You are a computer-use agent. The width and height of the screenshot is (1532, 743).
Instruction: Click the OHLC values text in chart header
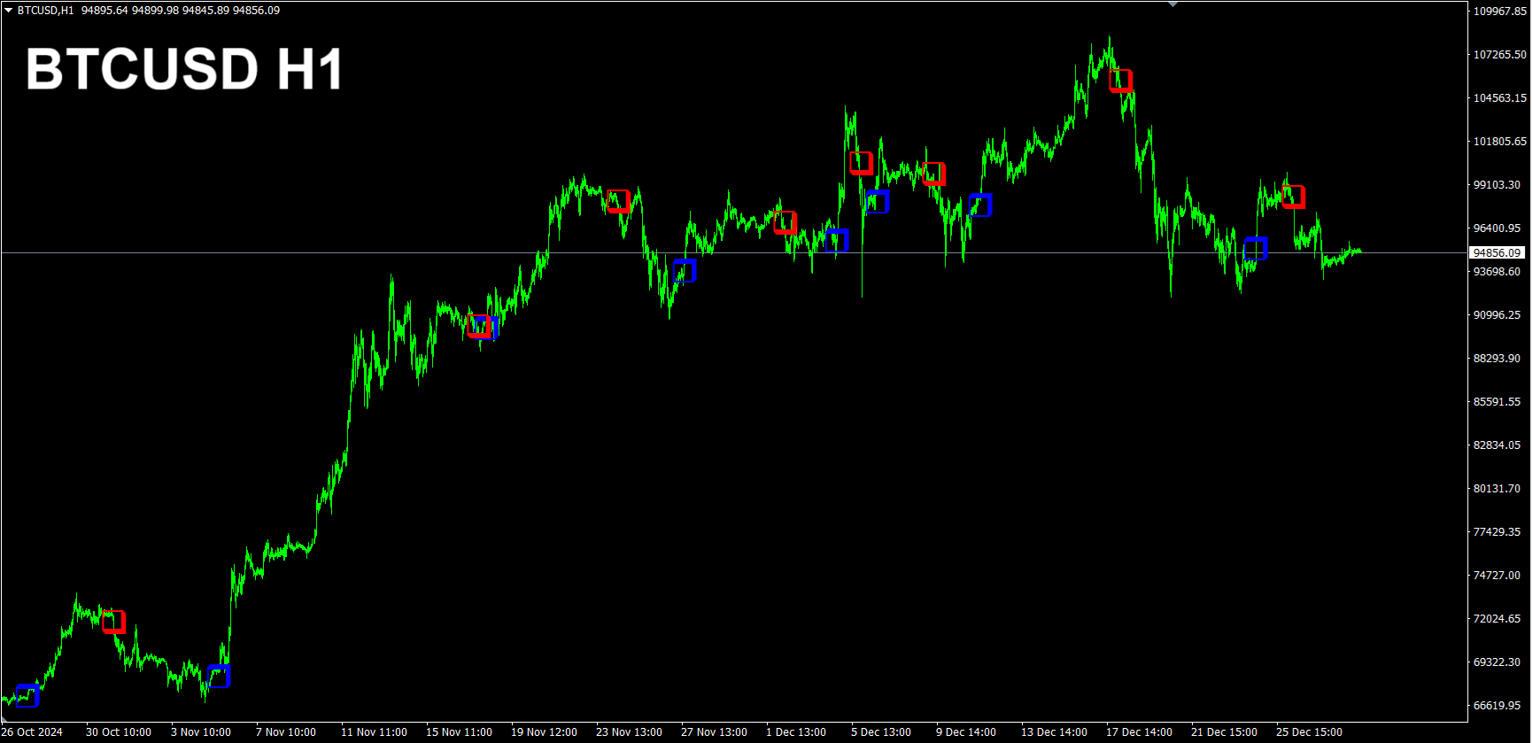181,11
